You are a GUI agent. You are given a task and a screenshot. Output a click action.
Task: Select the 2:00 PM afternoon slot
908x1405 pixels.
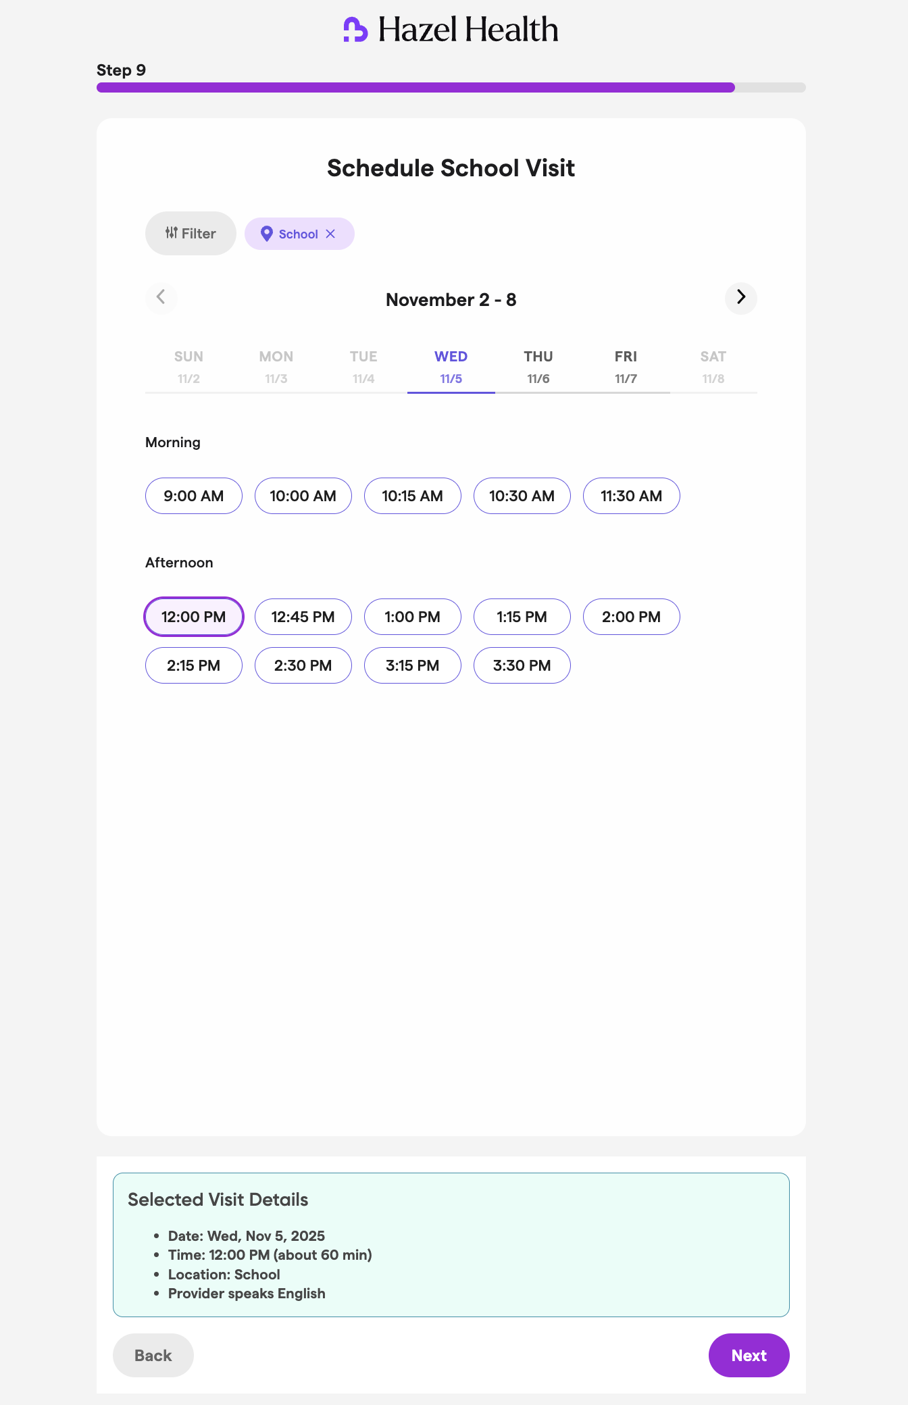(631, 617)
